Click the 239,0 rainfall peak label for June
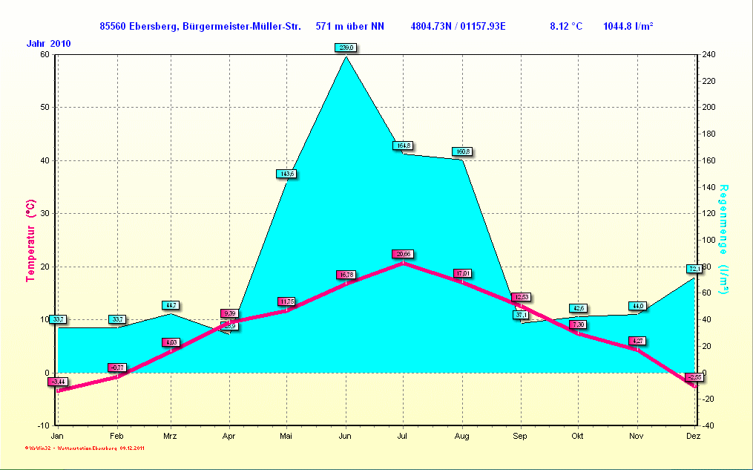The image size is (753, 470). [346, 48]
